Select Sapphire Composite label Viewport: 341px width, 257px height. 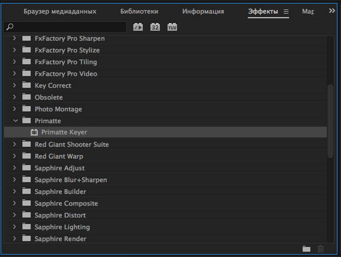(66, 203)
